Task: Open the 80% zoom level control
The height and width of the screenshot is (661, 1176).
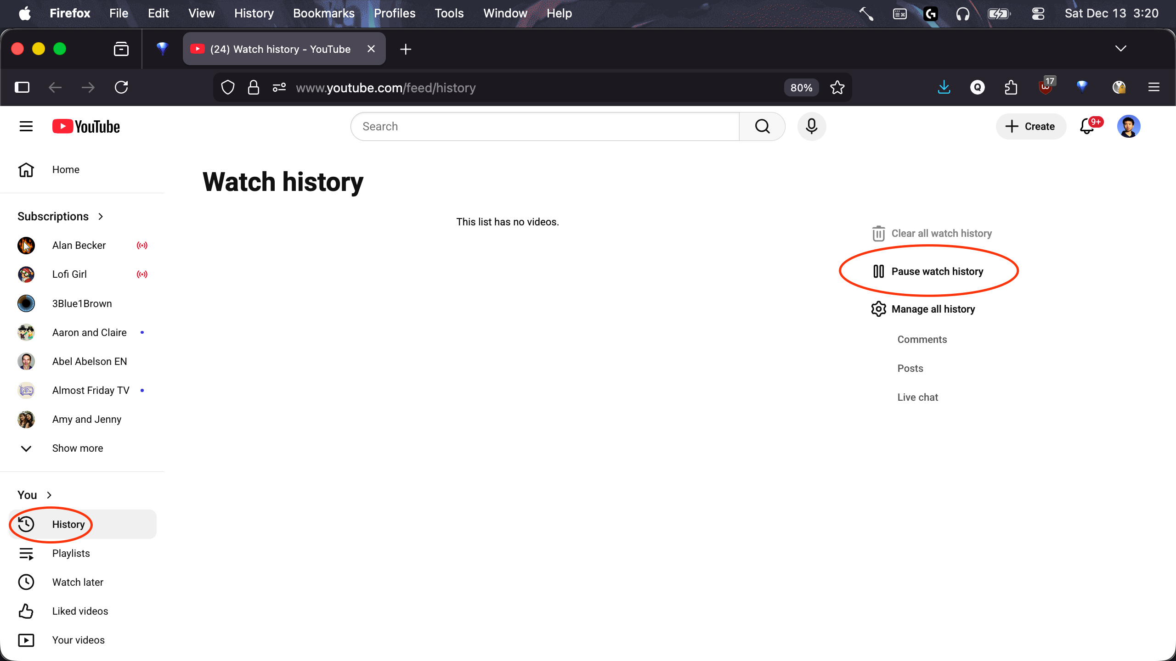Action: 801,87
